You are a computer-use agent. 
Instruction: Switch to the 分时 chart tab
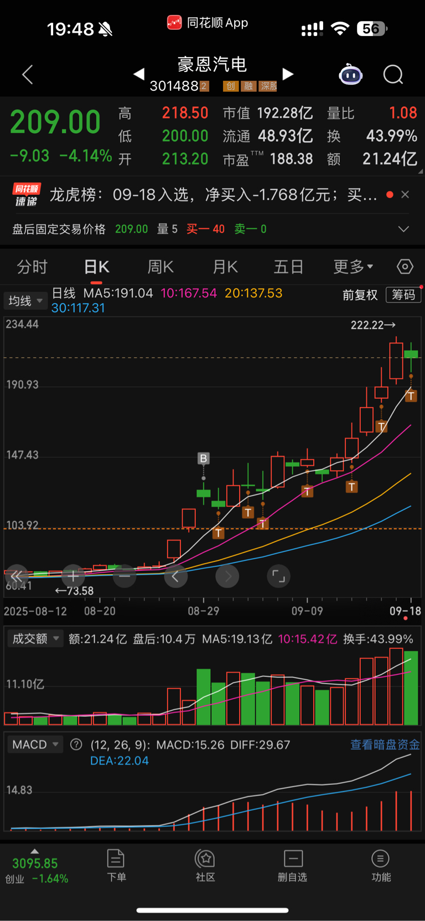point(32,267)
